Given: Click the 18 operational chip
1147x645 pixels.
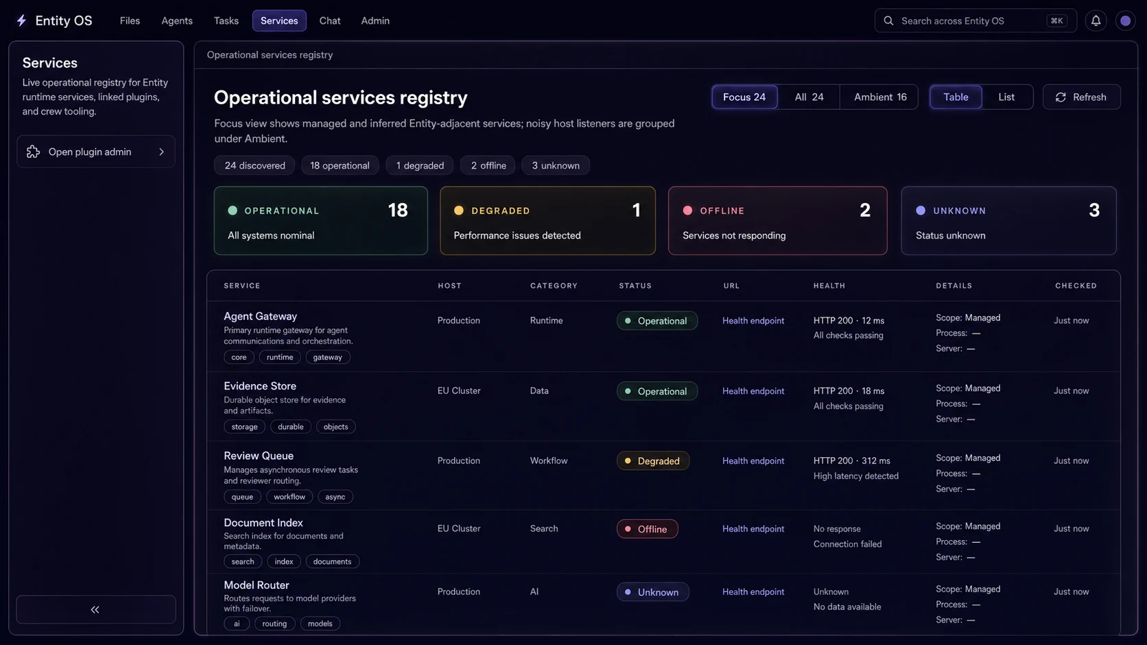Looking at the screenshot, I should tap(340, 165).
